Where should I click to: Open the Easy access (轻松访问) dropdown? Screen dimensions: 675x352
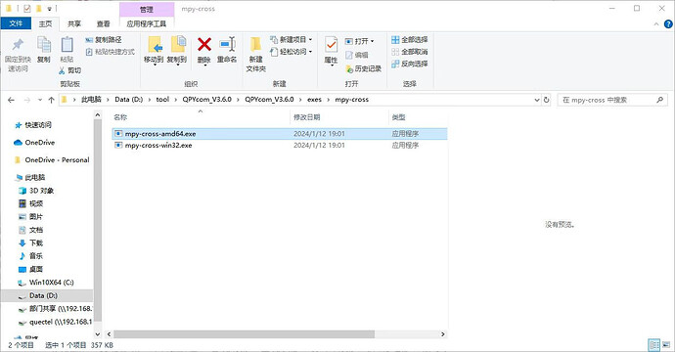point(291,52)
